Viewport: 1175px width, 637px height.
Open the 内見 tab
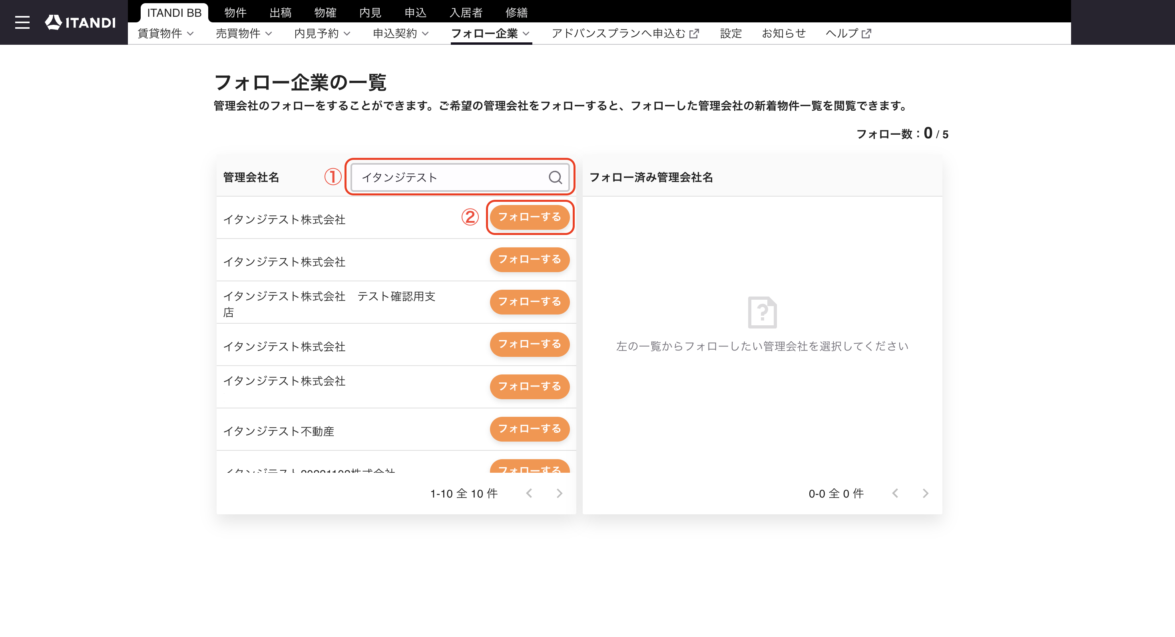(x=370, y=13)
